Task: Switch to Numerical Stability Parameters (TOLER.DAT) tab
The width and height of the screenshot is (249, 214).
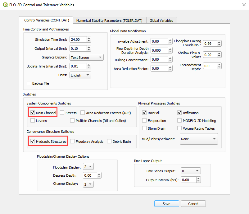Action: coord(109,20)
